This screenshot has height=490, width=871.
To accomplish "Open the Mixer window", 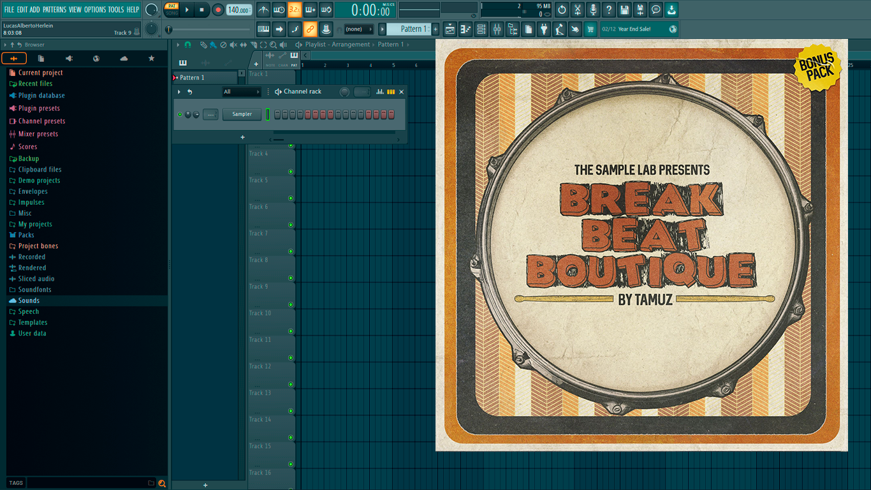I will click(496, 29).
